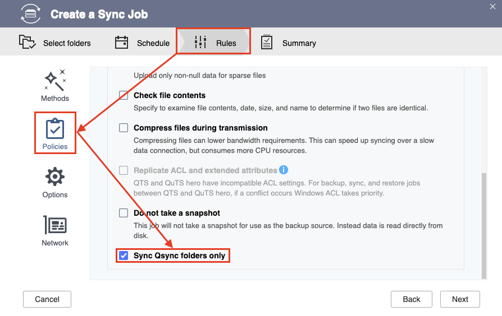Click the Rules sliders icon

(200, 42)
